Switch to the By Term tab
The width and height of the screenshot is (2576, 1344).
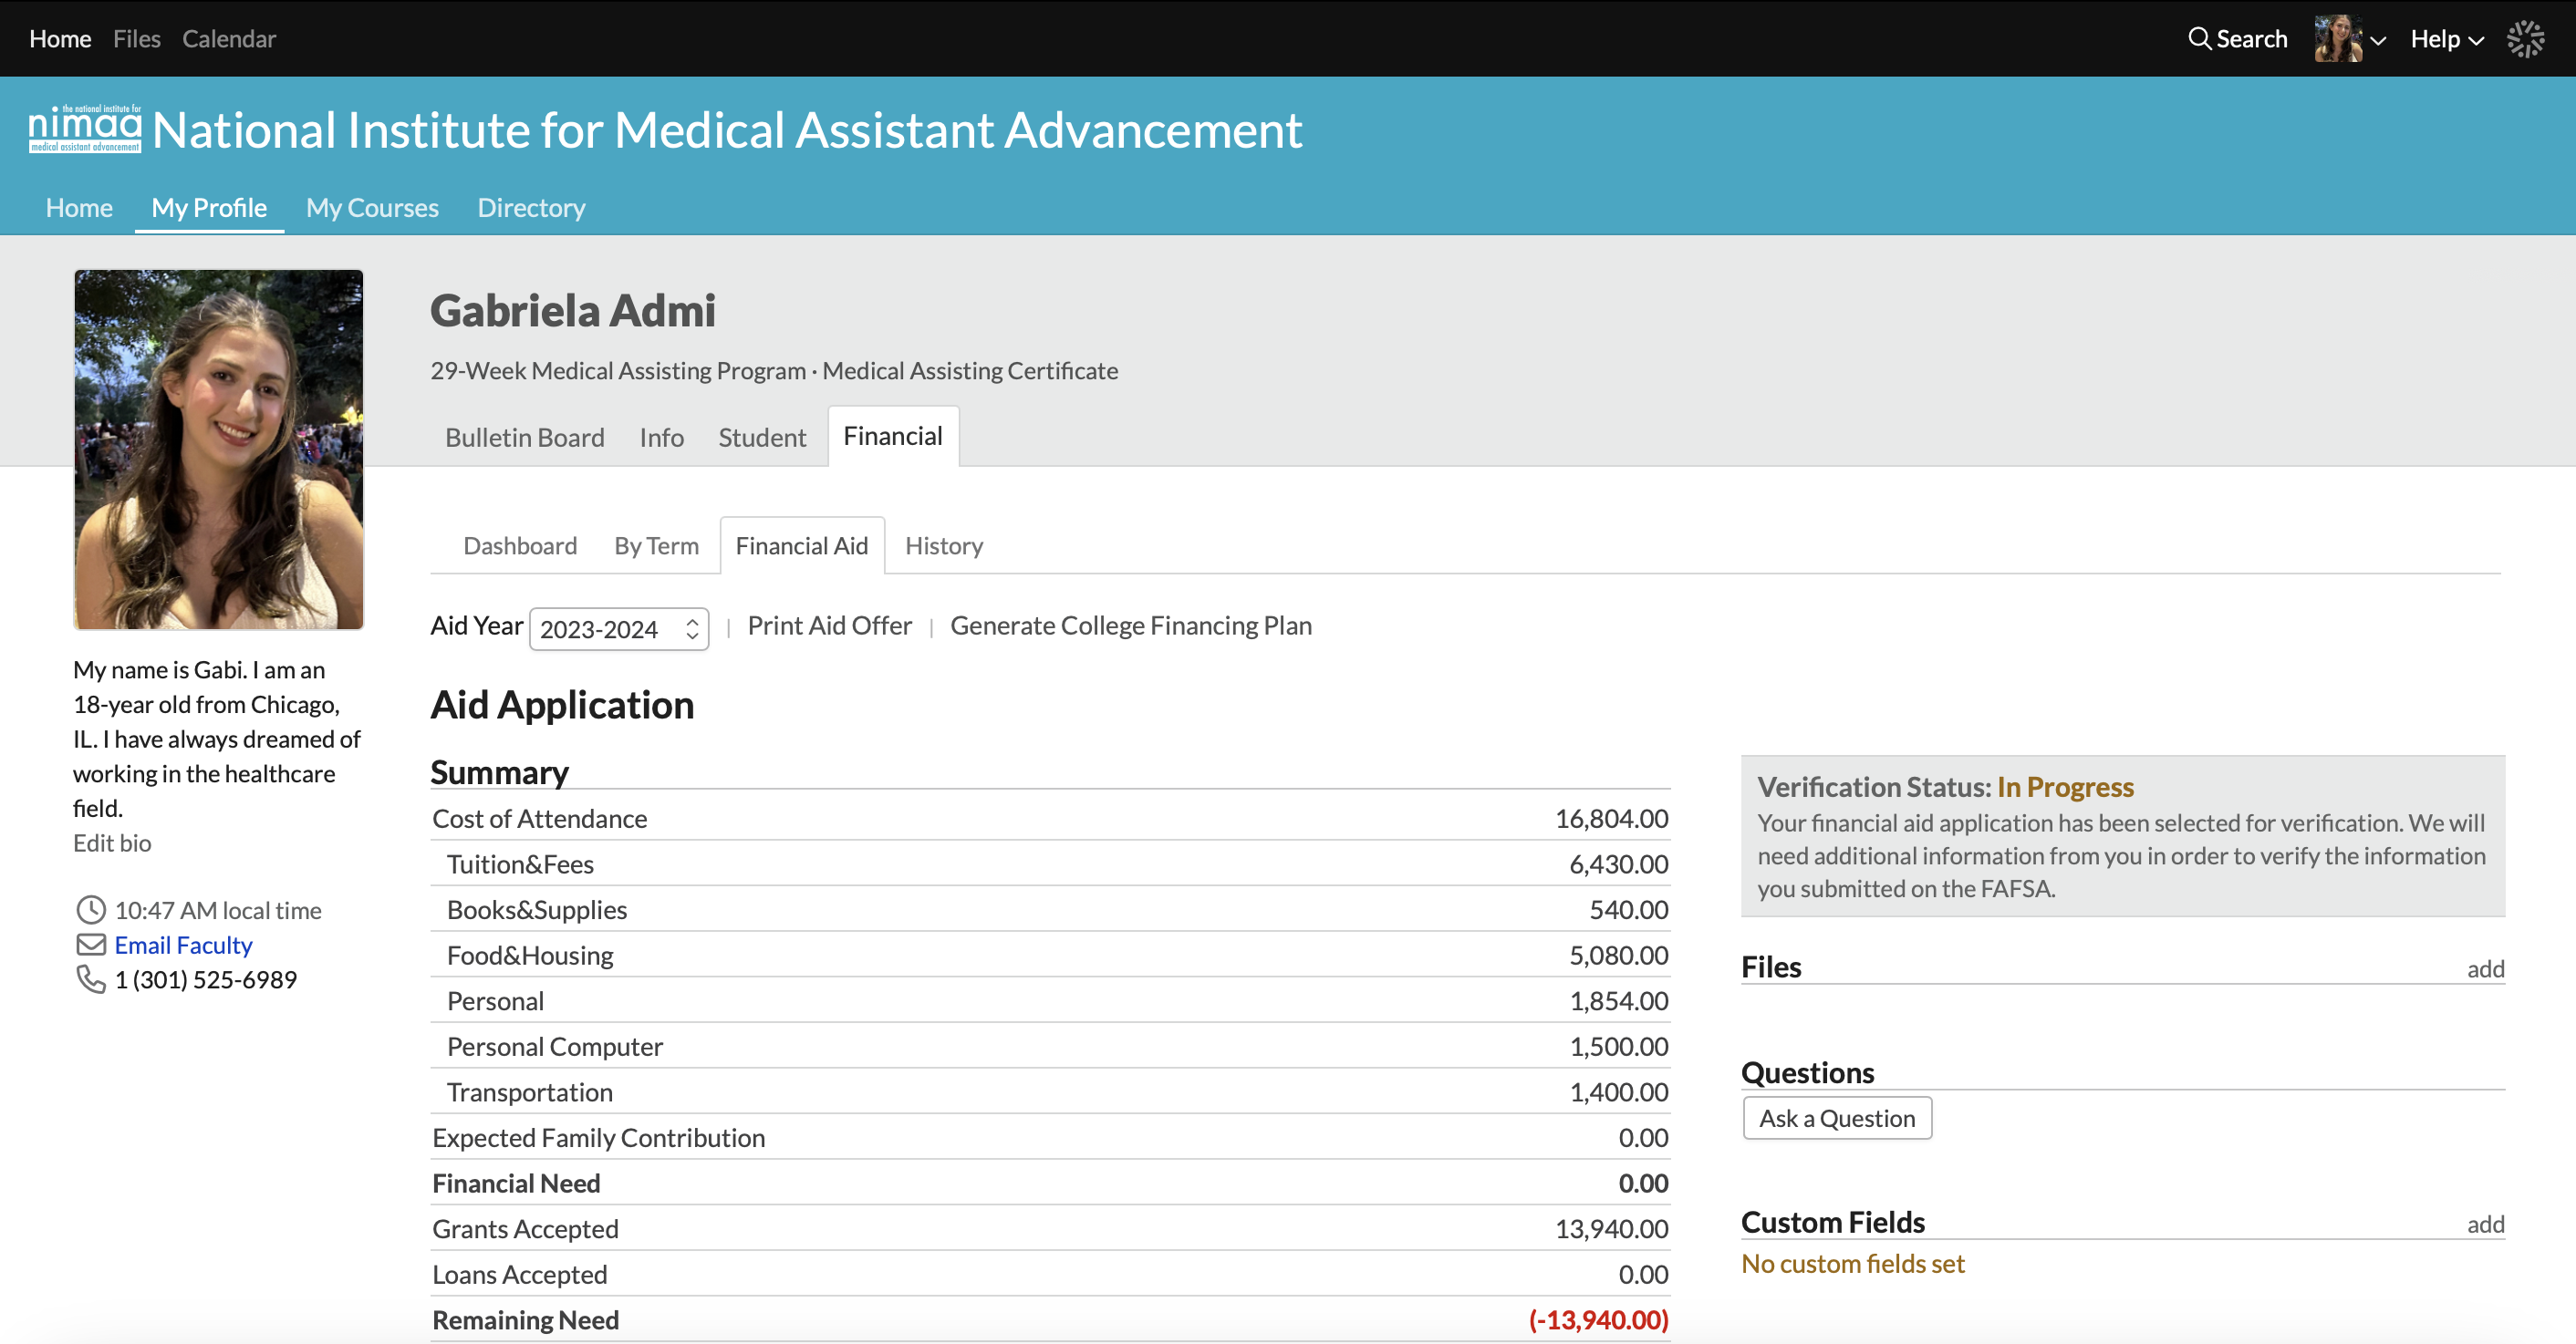(656, 545)
